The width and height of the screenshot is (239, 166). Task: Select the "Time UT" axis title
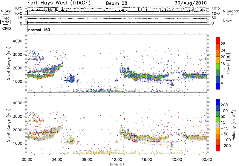(x=117, y=164)
